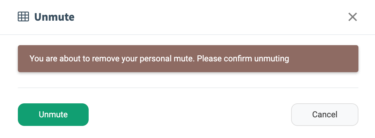Tap the spreadsheet-style icon next to the title
375x138 pixels.
(23, 17)
